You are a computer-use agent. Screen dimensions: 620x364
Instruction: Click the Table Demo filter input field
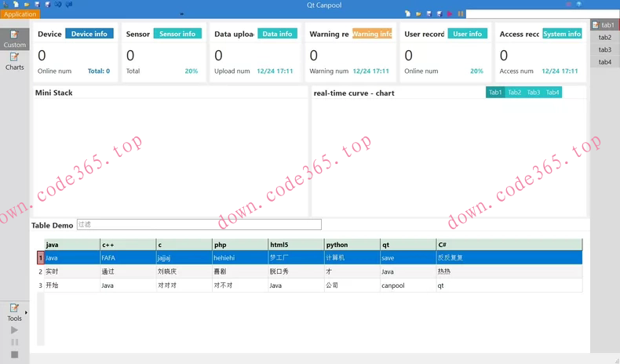click(x=199, y=224)
